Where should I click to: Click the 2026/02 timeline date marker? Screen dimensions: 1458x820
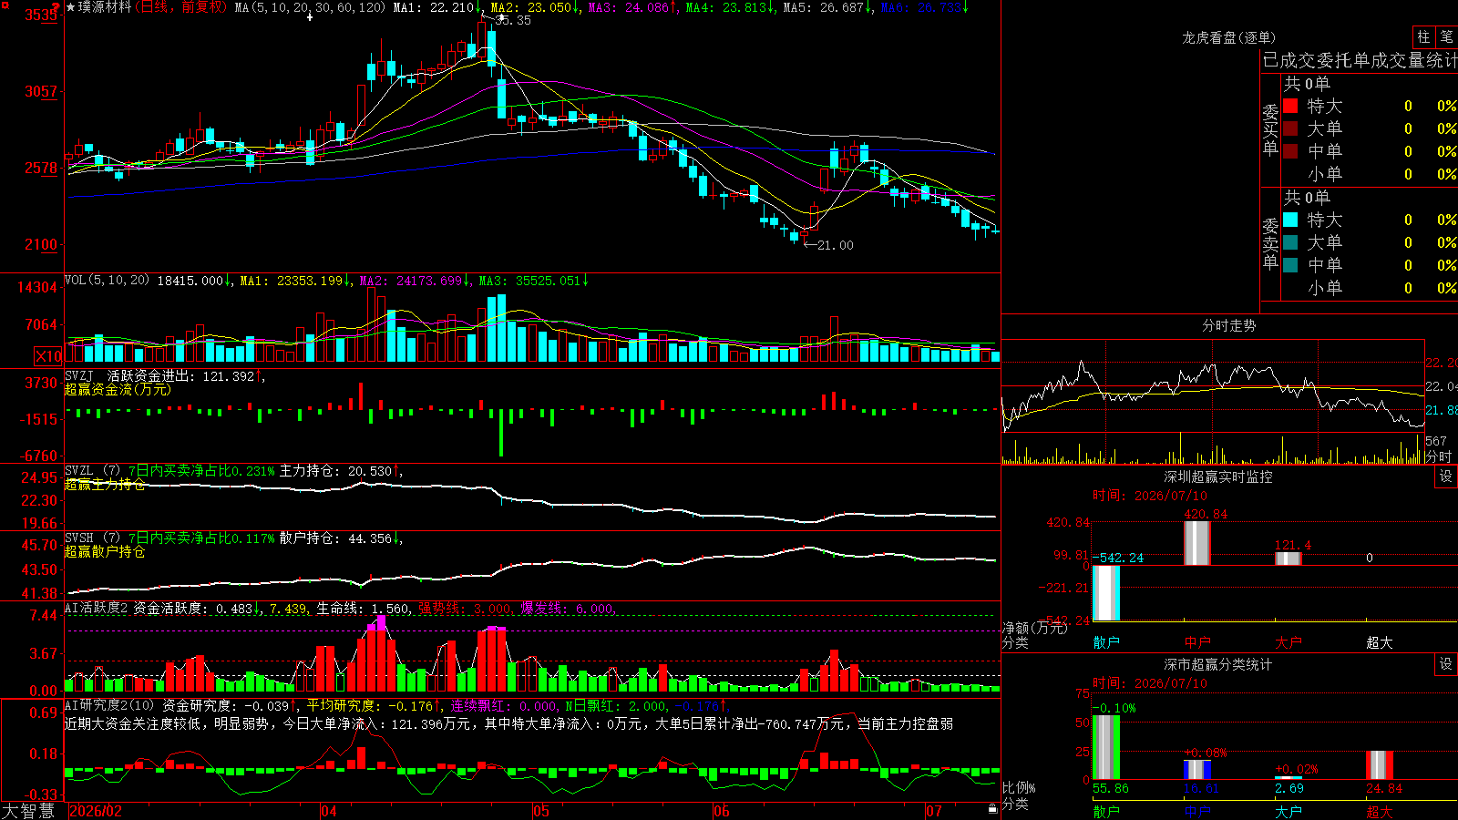click(96, 811)
